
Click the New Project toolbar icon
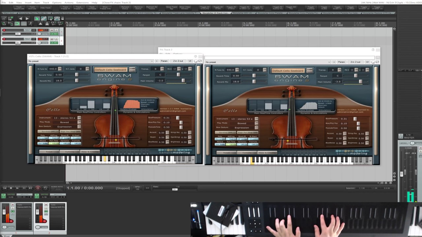[x=4, y=18]
